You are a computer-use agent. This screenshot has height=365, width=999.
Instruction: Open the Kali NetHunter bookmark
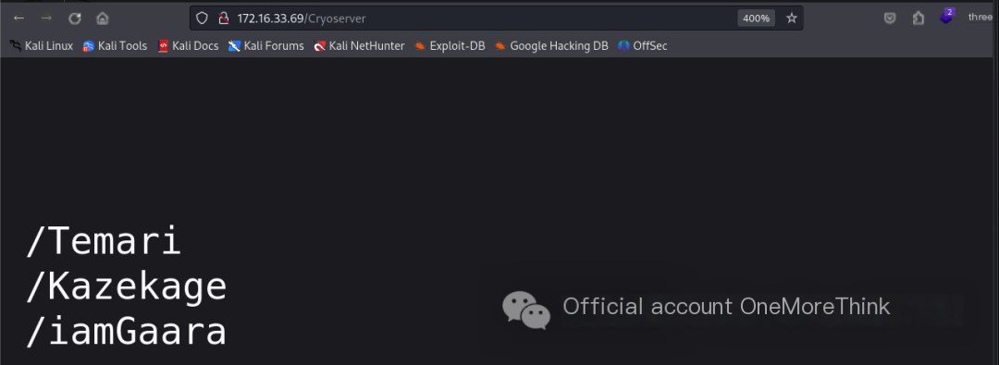point(359,46)
